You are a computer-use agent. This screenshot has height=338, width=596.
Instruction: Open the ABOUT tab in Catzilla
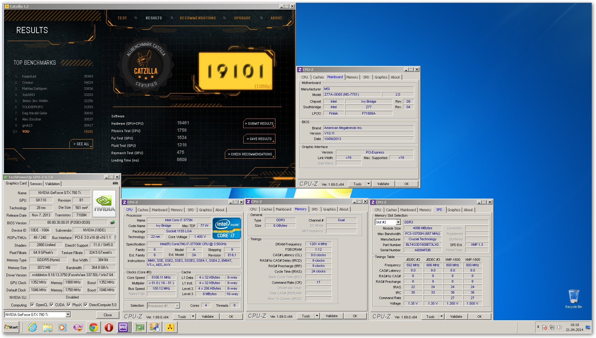[276, 18]
